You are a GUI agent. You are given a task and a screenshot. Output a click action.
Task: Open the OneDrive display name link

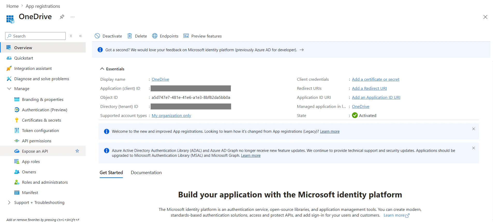pos(160,79)
